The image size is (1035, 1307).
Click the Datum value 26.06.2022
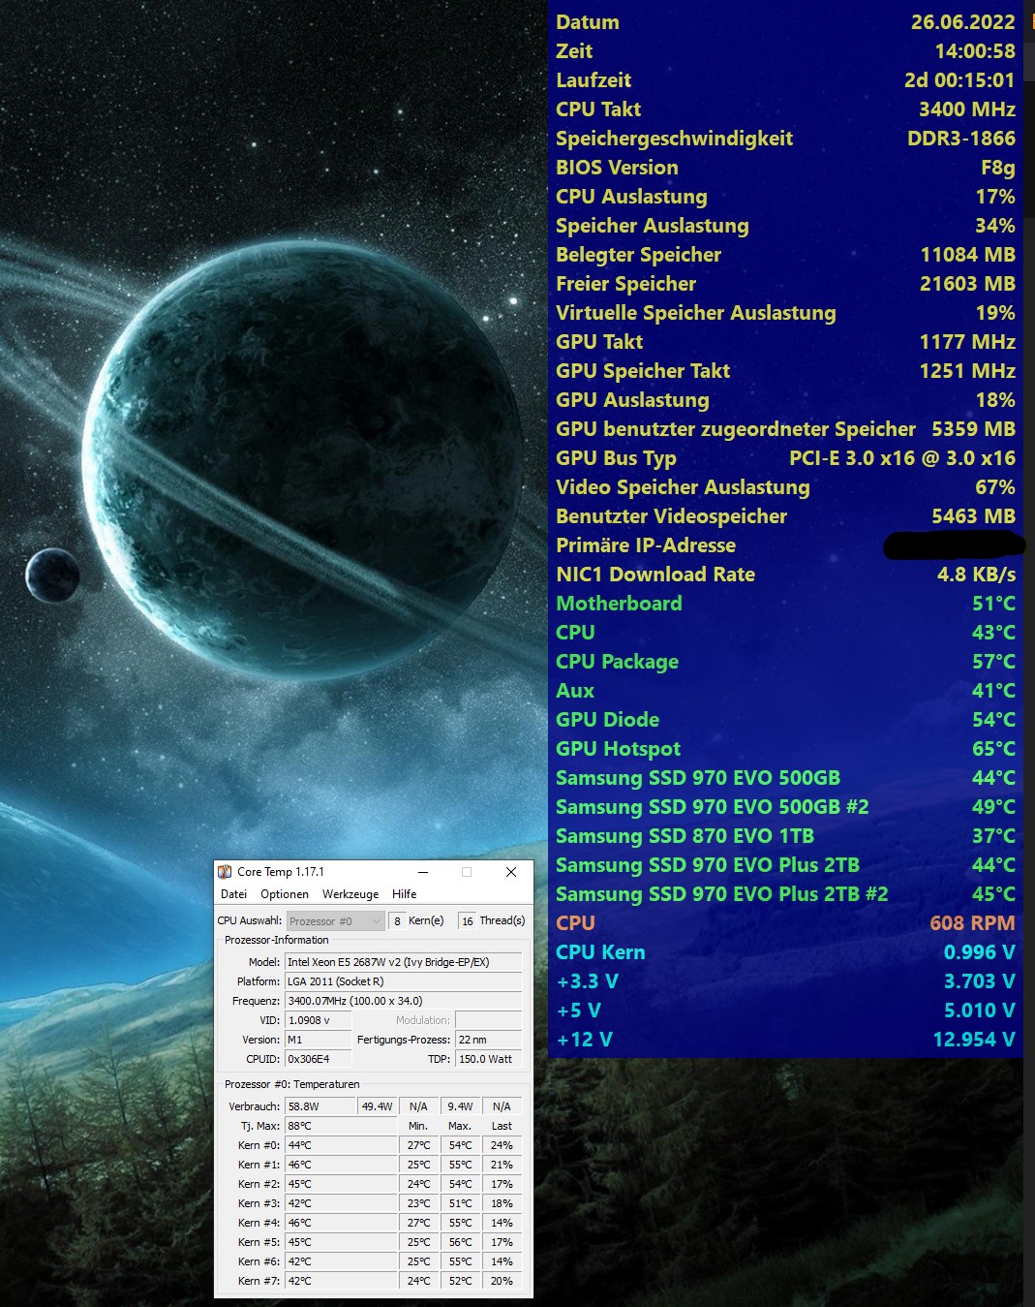point(962,22)
